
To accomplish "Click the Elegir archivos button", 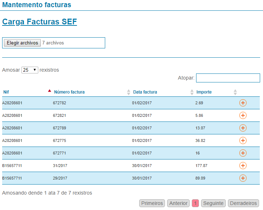I will click(22, 43).
